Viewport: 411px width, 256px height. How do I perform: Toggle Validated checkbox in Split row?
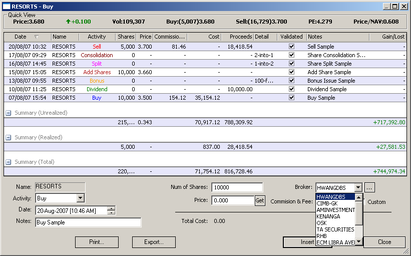click(x=291, y=64)
